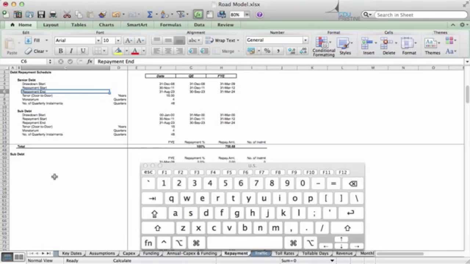Screen dimensions: 470x264
Task: Open the font size dropdown arrow
Action: 118,40
